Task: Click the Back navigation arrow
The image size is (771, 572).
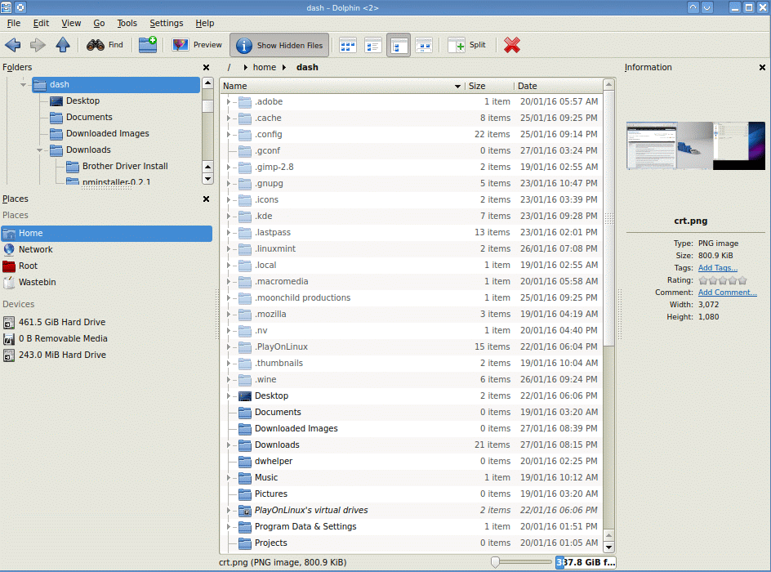Action: (13, 45)
